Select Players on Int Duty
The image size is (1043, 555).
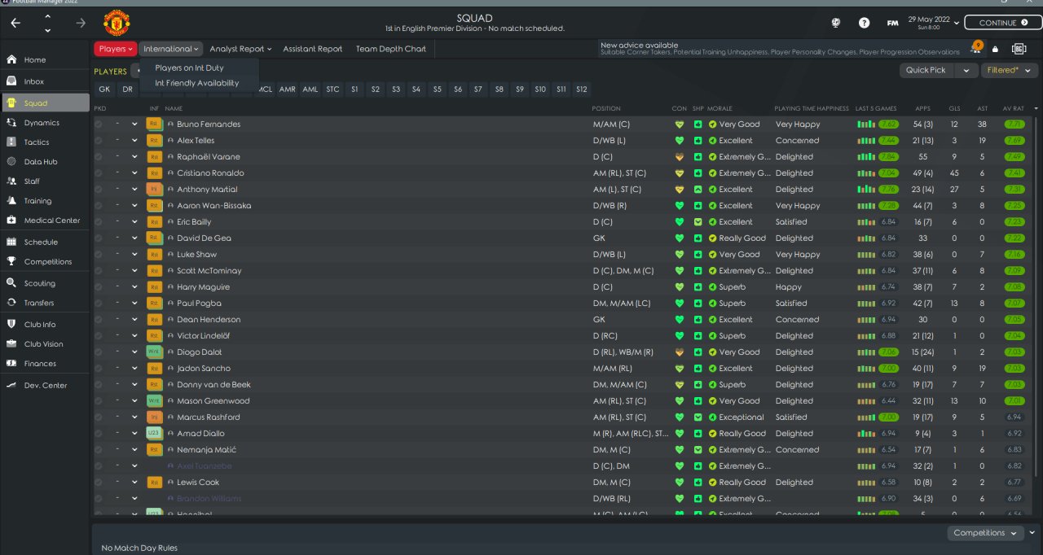[189, 68]
